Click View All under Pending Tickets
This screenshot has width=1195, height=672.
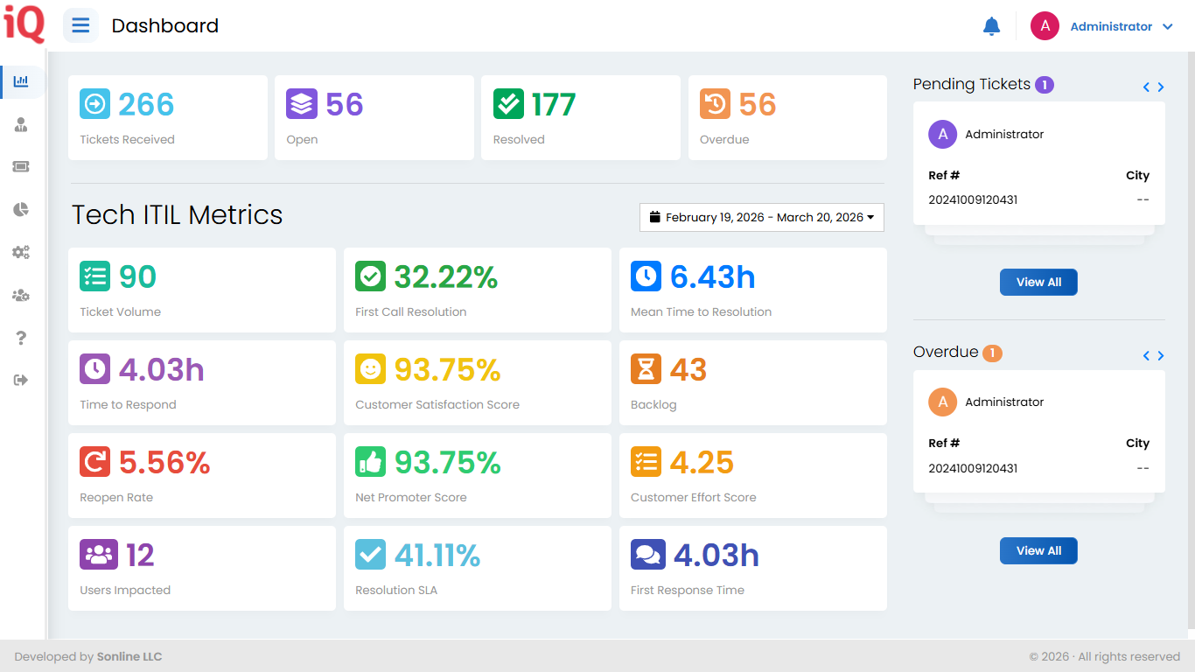pos(1038,282)
